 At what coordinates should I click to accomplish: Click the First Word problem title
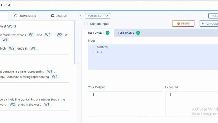click(8, 26)
